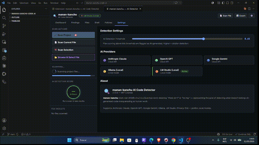Switch to the Policies tab
This screenshot has height=145, width=259.
[108, 23]
